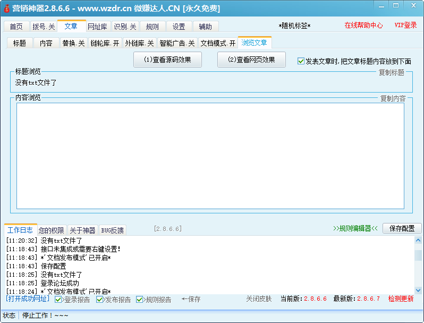Screen dimensions: 424x323
Task: Click (1)查看源码效果 button
Action: (167, 60)
